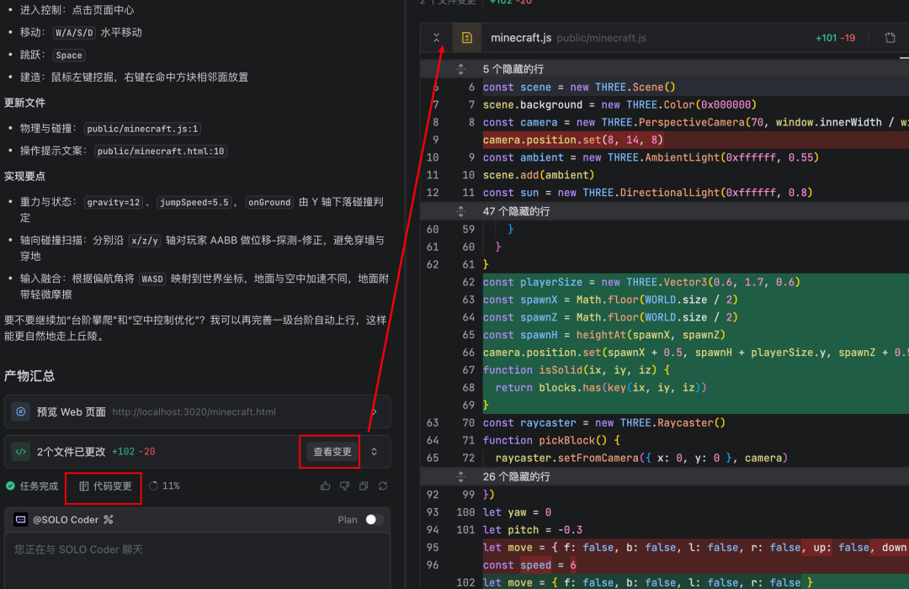This screenshot has height=589, width=909.
Task: Click the code brackets icon for changed files
Action: tap(21, 452)
